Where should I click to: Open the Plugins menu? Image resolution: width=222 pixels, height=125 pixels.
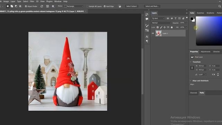(49, 1)
